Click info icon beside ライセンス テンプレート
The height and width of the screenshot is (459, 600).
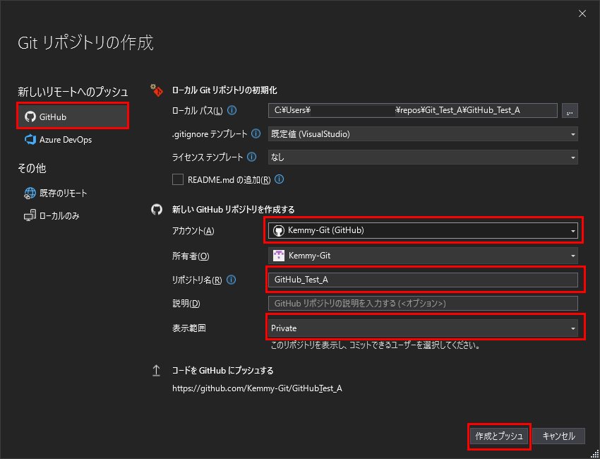tap(252, 157)
